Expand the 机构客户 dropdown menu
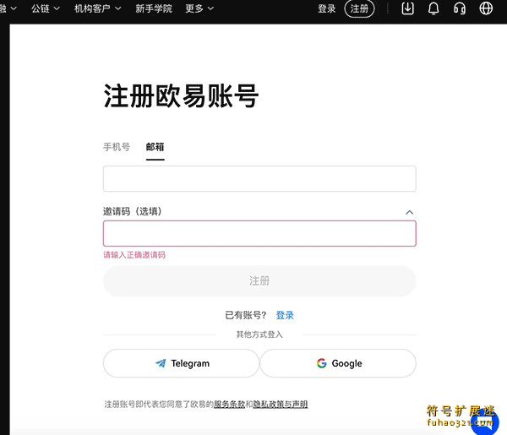The width and height of the screenshot is (507, 435). click(x=98, y=8)
